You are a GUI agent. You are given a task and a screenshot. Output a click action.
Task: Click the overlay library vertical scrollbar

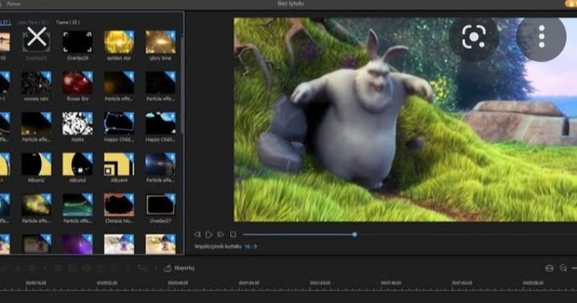181,84
